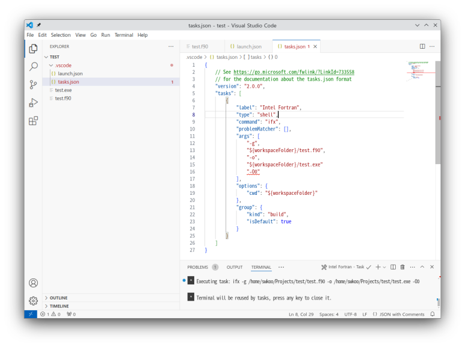
Task: Select tasks.json in the Explorer tree
Action: [111, 82]
